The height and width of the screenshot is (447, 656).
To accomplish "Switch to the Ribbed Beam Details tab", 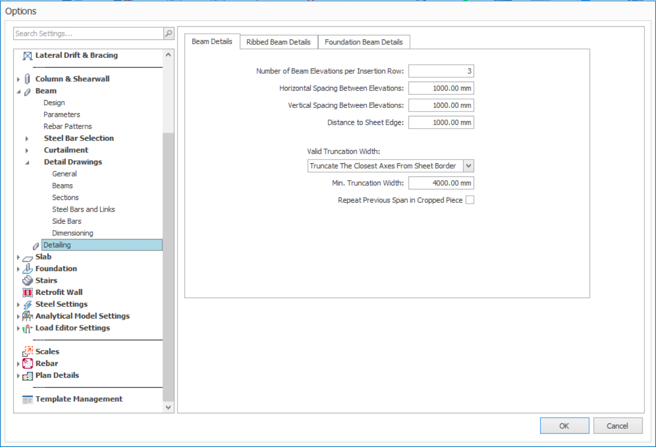I will pyautogui.click(x=278, y=42).
